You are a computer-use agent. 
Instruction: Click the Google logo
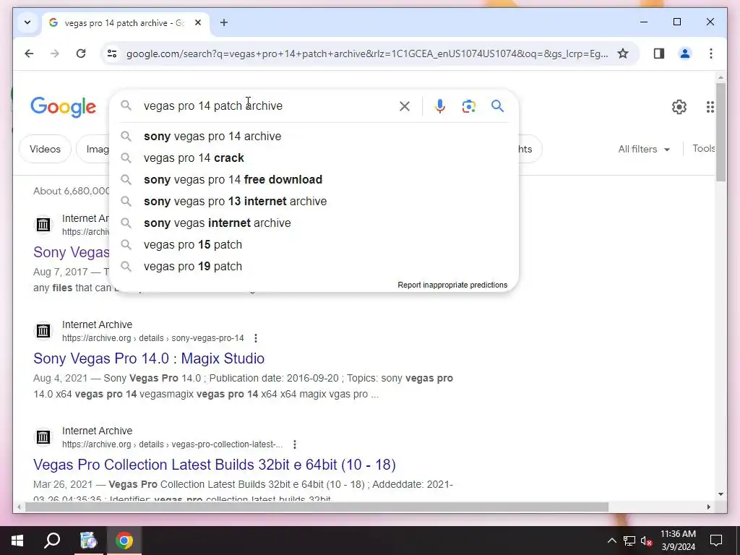(64, 107)
